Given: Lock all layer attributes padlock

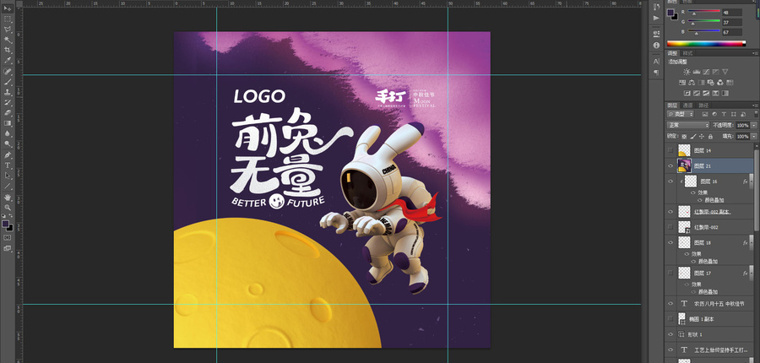Looking at the screenshot, I should [x=710, y=137].
